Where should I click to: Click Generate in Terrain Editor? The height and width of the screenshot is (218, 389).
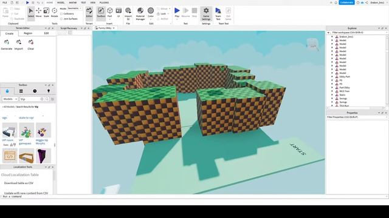[x=7, y=45]
